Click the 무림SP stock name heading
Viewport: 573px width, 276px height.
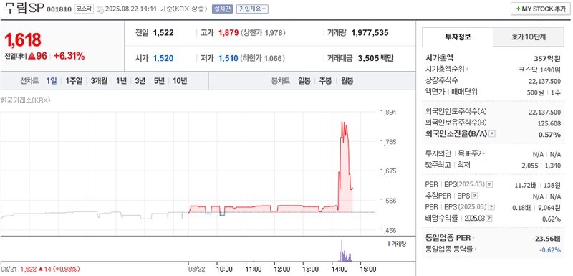coord(24,9)
